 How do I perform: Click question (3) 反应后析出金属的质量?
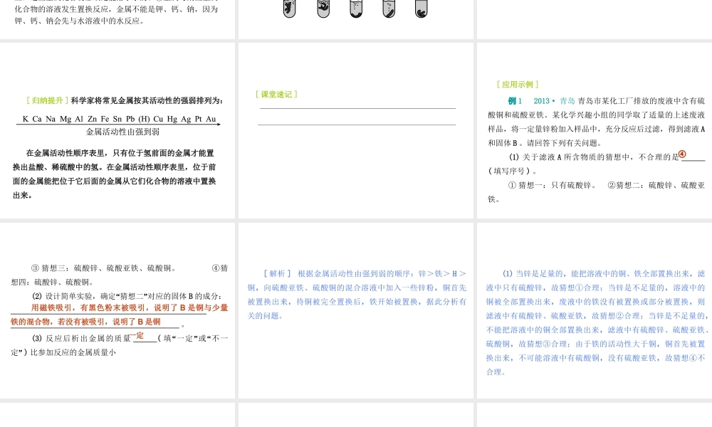coord(81,339)
